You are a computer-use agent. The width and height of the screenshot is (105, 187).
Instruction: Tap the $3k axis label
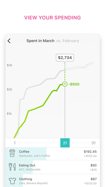(x=10, y=65)
